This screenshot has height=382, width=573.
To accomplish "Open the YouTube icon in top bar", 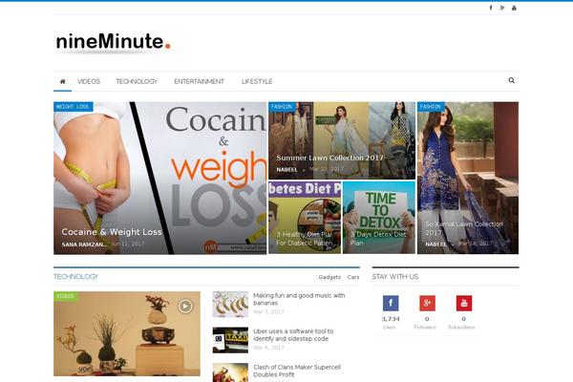I will coord(514,8).
